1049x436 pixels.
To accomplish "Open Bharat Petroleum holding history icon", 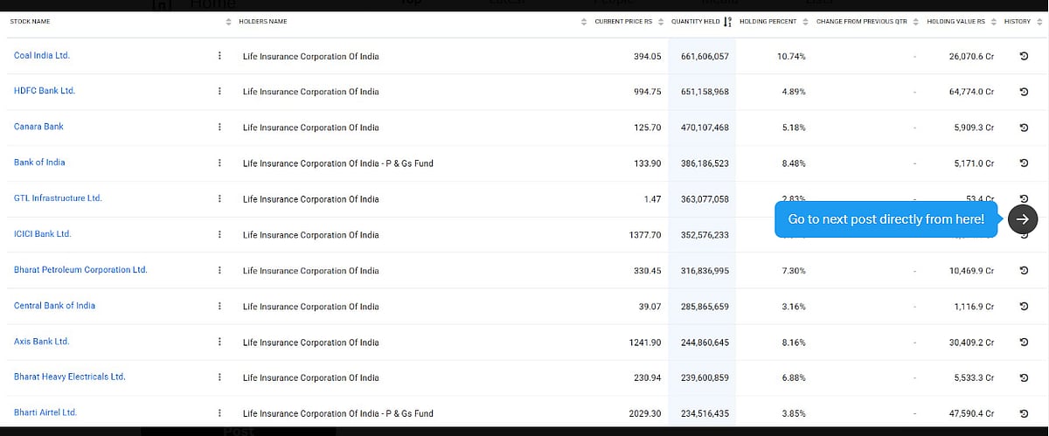I will [1024, 271].
